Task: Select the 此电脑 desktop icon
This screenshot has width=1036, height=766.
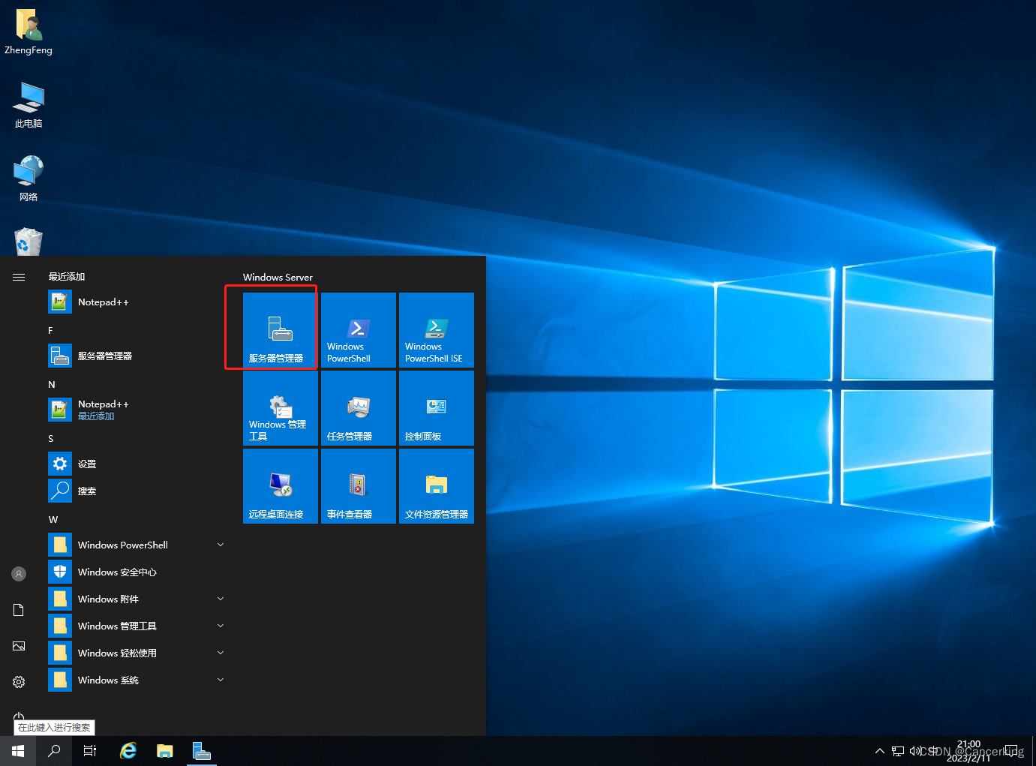Action: (29, 105)
